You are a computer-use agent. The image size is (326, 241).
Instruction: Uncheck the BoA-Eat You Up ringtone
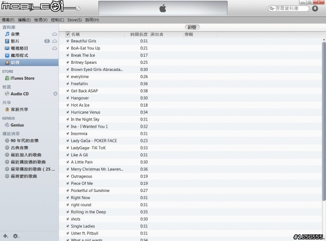pos(68,48)
